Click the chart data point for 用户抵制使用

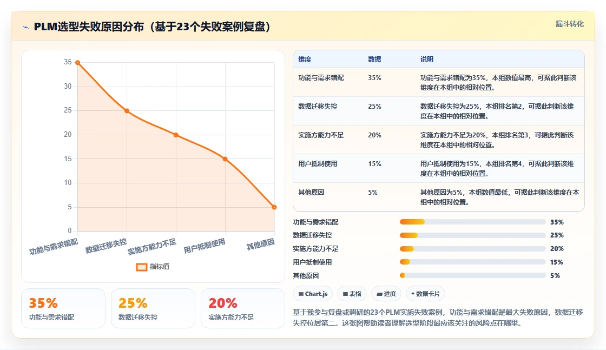coord(225,159)
